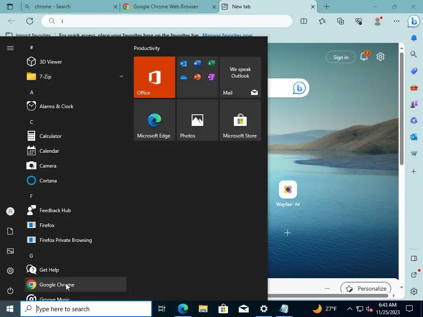Open Calculator from Start menu

coord(76,136)
